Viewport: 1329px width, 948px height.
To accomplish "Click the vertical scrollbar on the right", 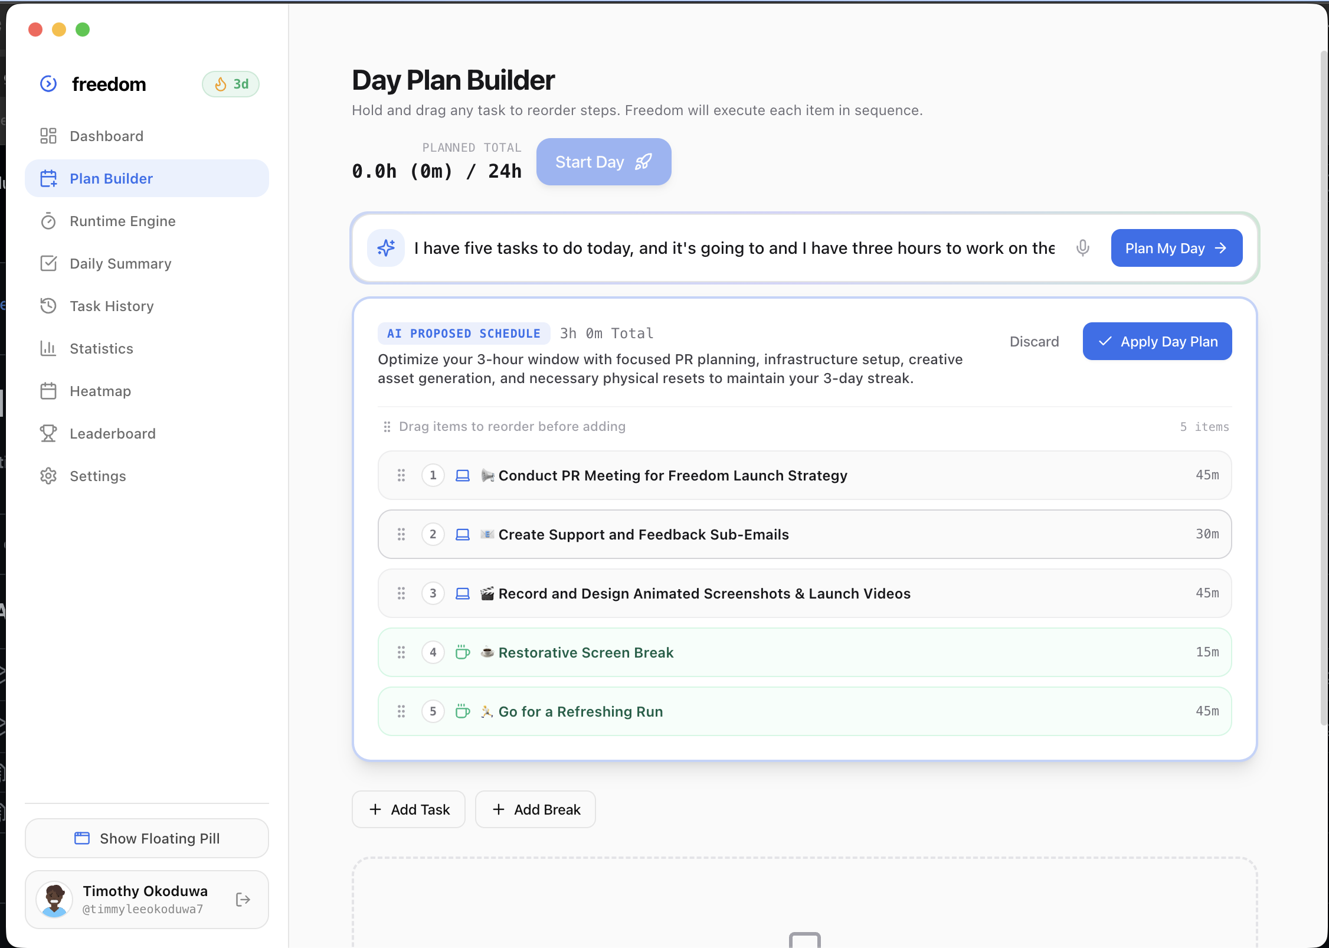I will 1323,390.
